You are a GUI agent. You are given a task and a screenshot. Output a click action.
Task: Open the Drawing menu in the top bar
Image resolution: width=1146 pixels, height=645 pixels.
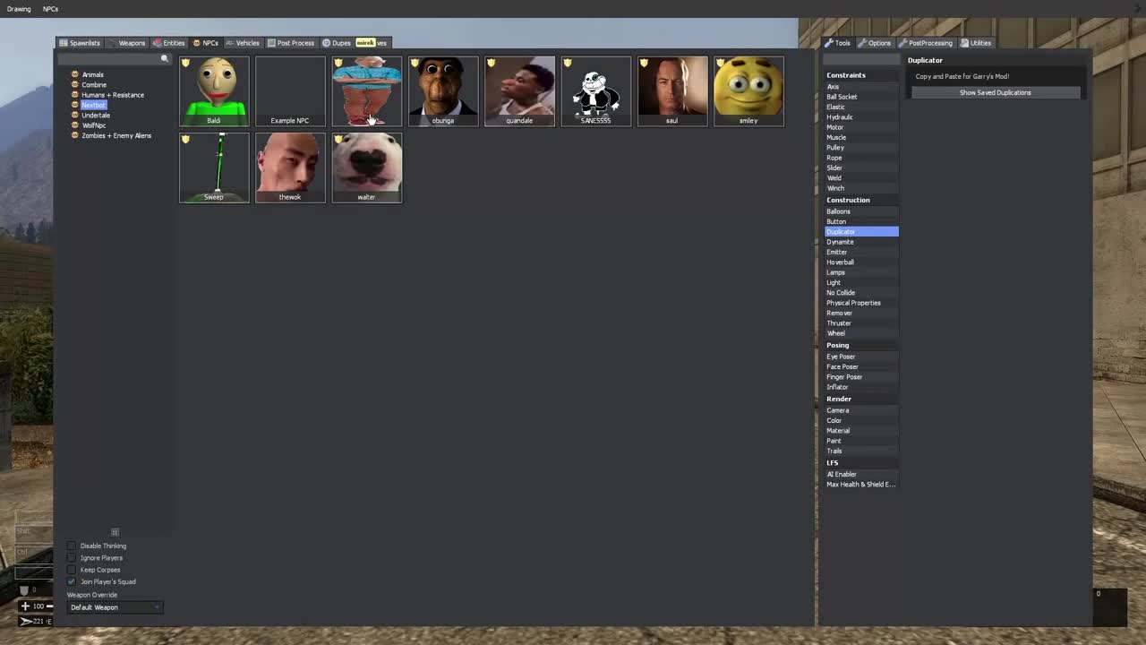tap(19, 9)
